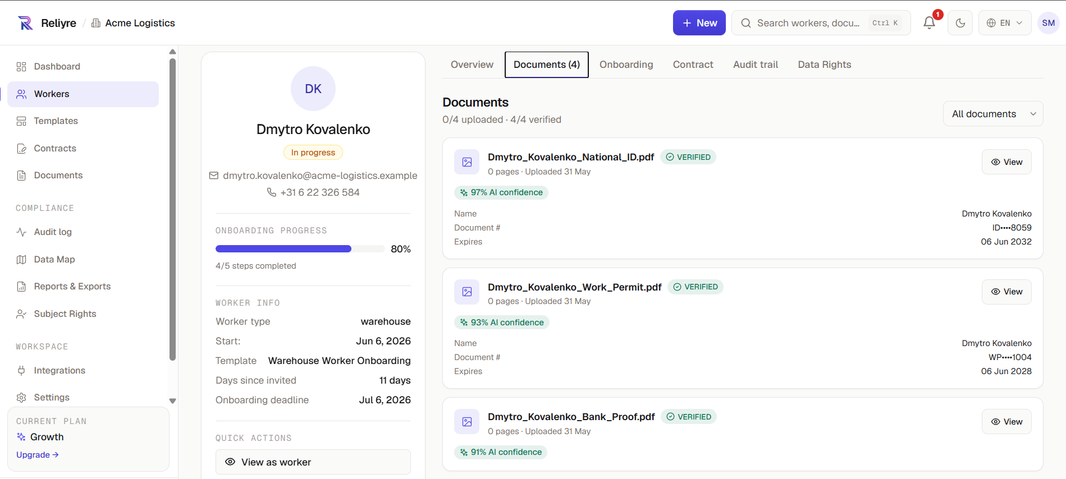The width and height of the screenshot is (1066, 479).
Task: Switch to the Audit trail tab
Action: (x=756, y=65)
